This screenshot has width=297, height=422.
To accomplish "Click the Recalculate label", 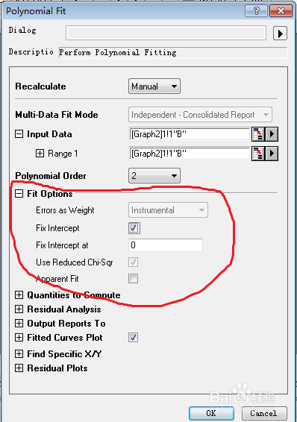I will [x=40, y=86].
